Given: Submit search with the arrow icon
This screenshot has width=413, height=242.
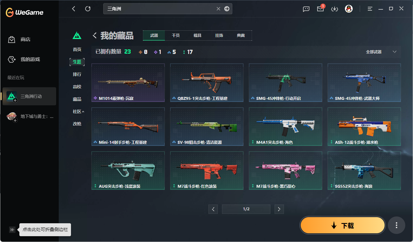Looking at the screenshot, I should 227,9.
